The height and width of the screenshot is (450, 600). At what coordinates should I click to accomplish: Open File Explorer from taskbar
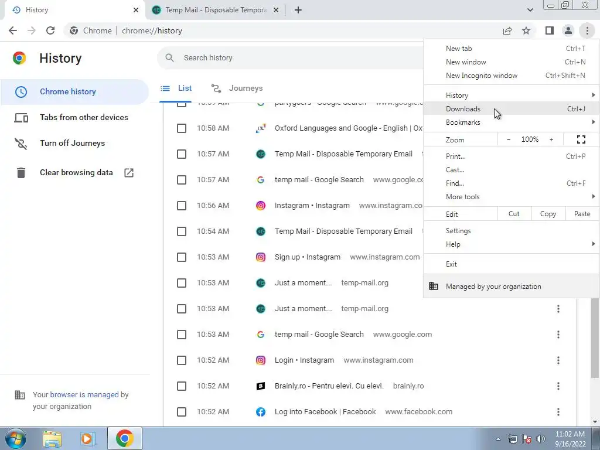(52, 439)
